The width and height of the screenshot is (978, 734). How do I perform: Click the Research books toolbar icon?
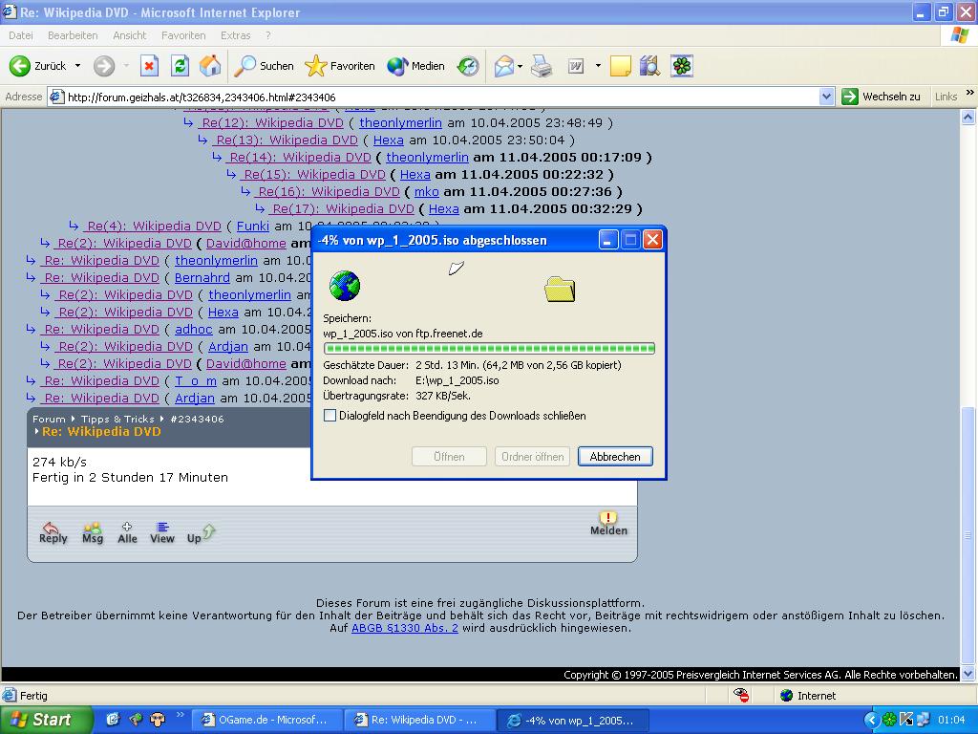(649, 66)
